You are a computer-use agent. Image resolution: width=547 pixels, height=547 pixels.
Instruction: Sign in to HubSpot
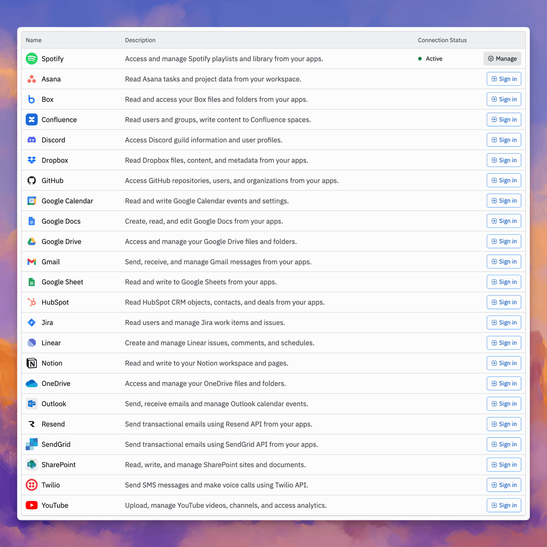504,302
